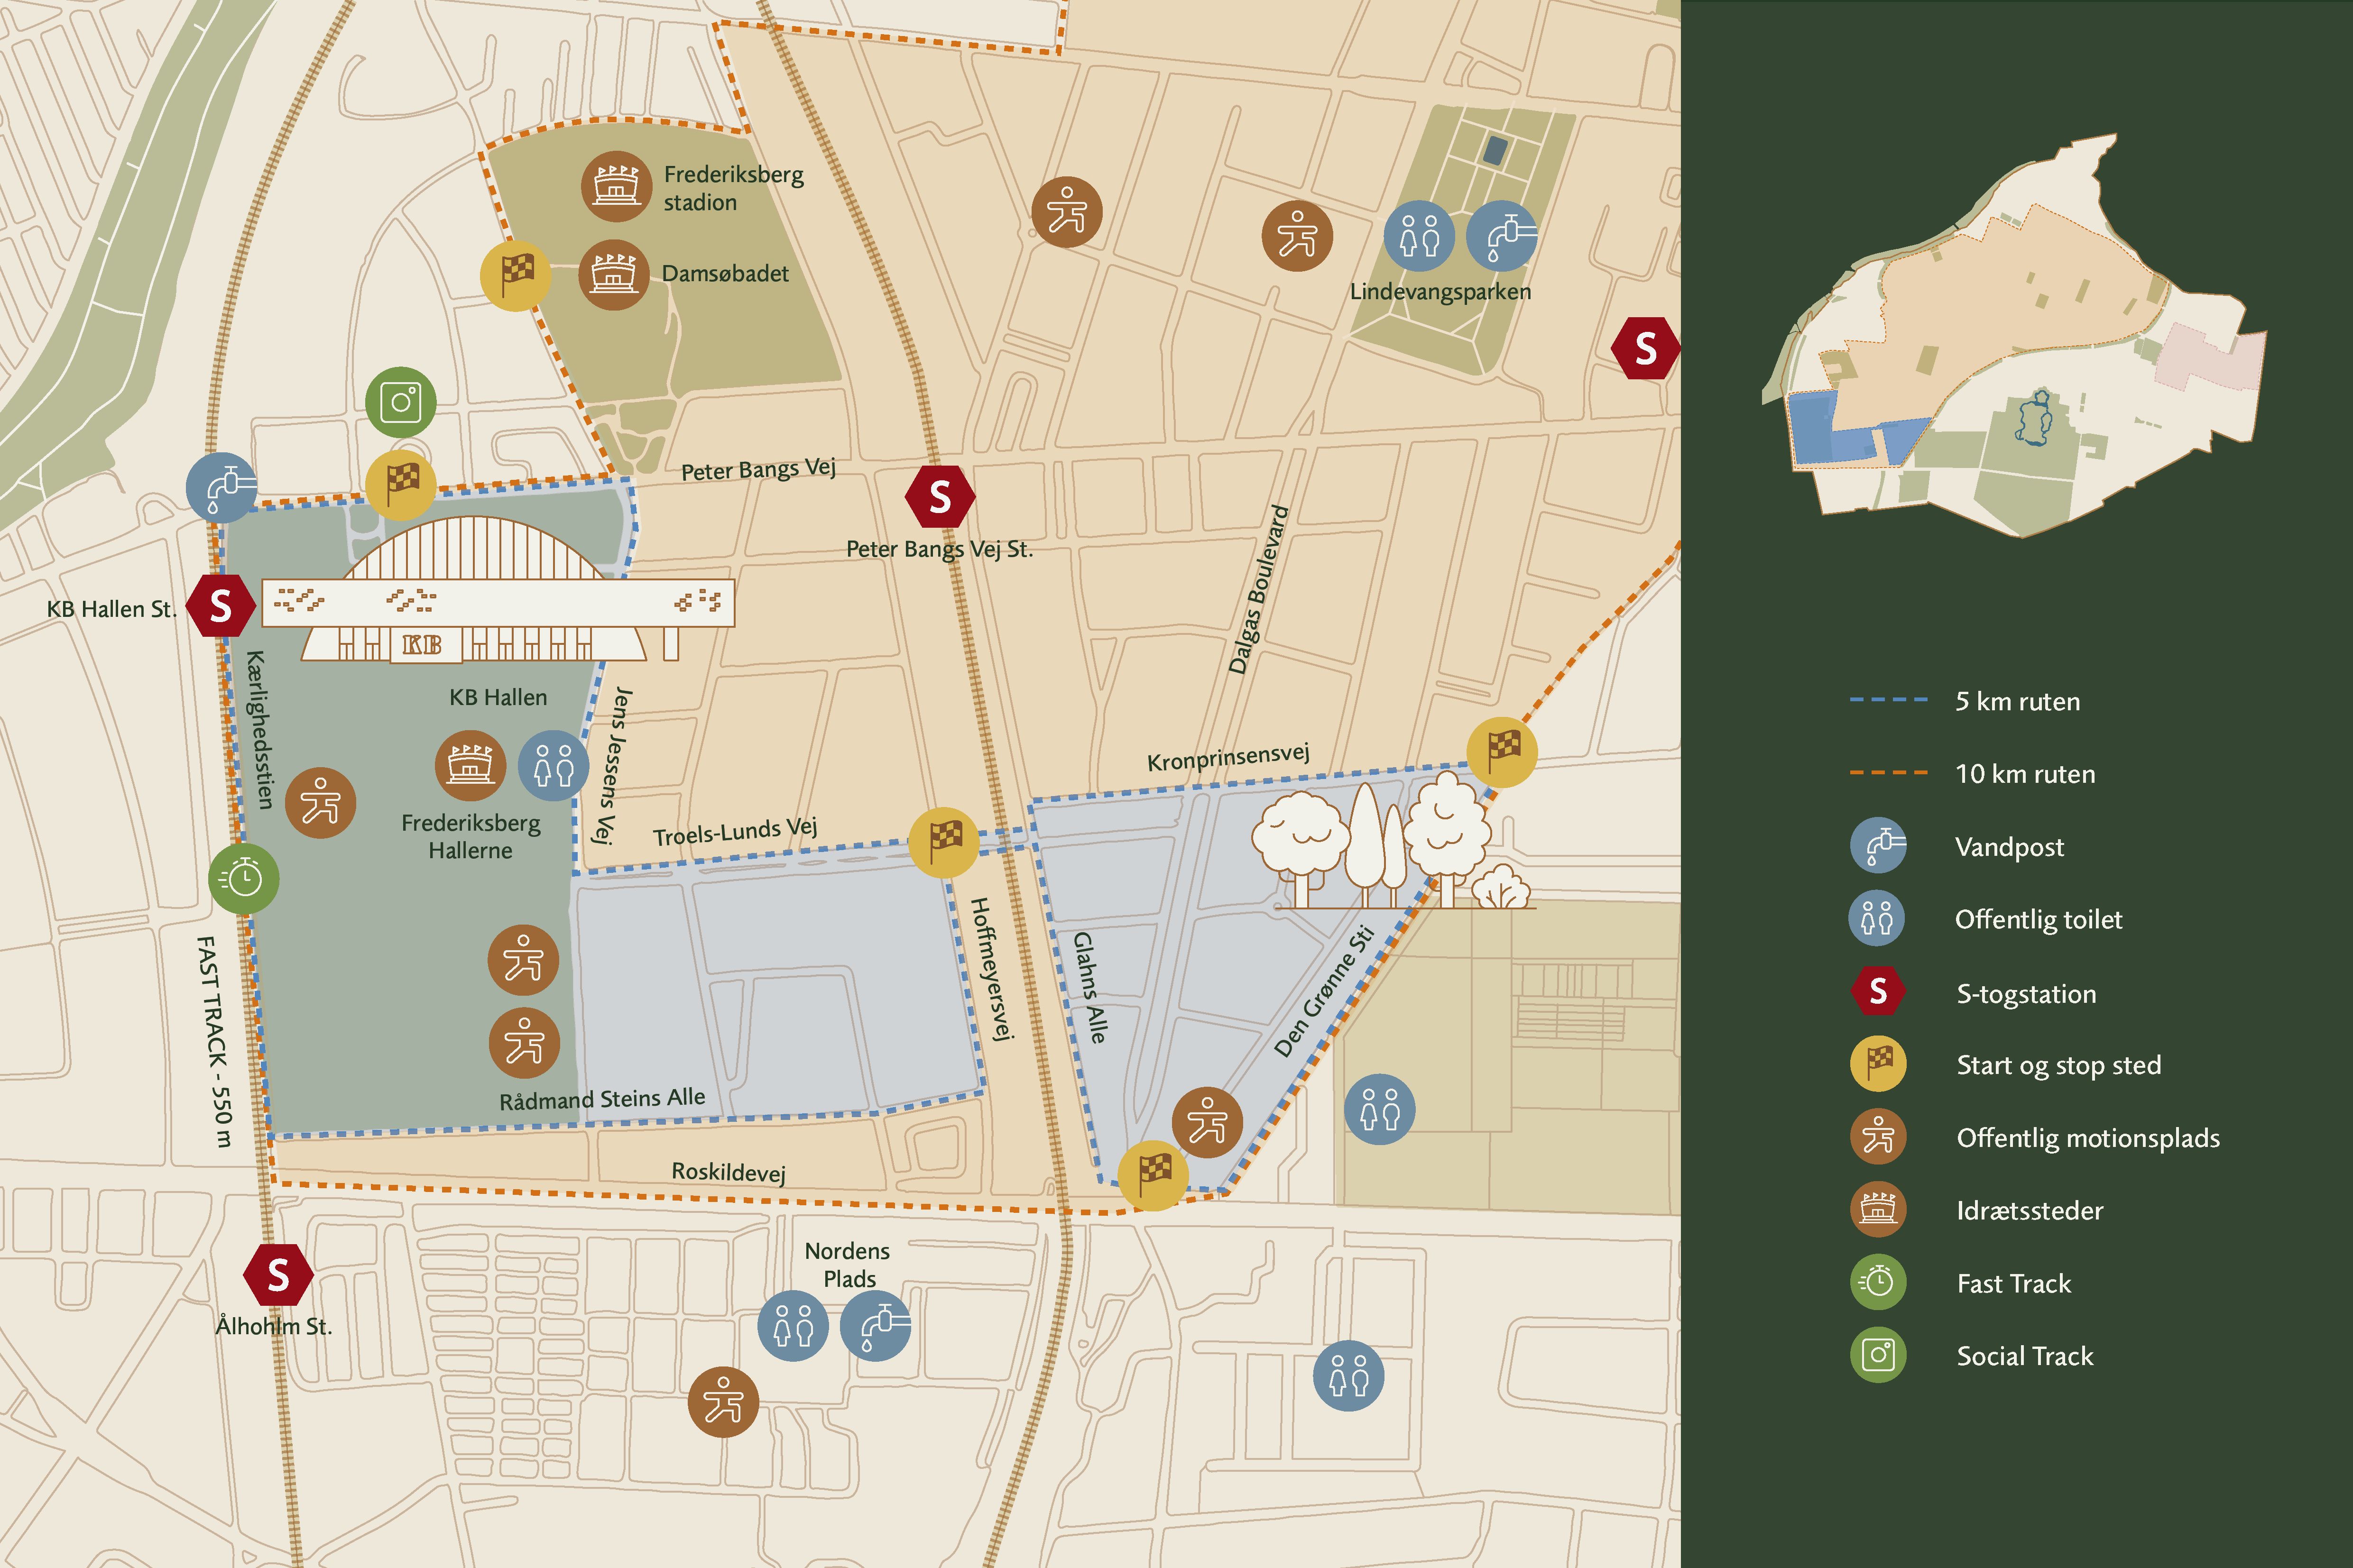Click the upper of two stacked exercise icons by Rådmand Steins Alle
Viewport: 2353px width, 1568px height.
[523, 960]
